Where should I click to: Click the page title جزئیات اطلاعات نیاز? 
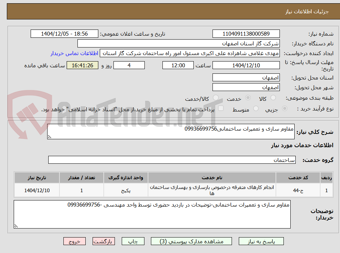pos(307,12)
